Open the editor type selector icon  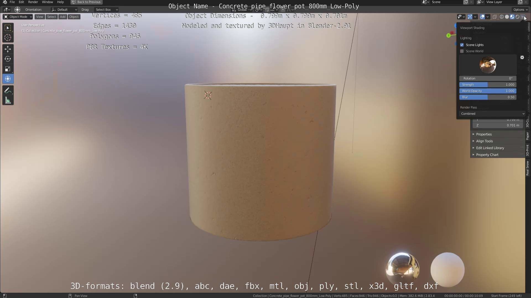(7, 10)
